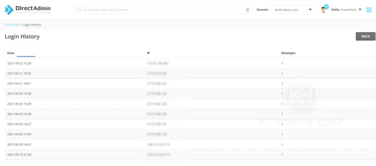Focus the search criteria input field

(163, 10)
